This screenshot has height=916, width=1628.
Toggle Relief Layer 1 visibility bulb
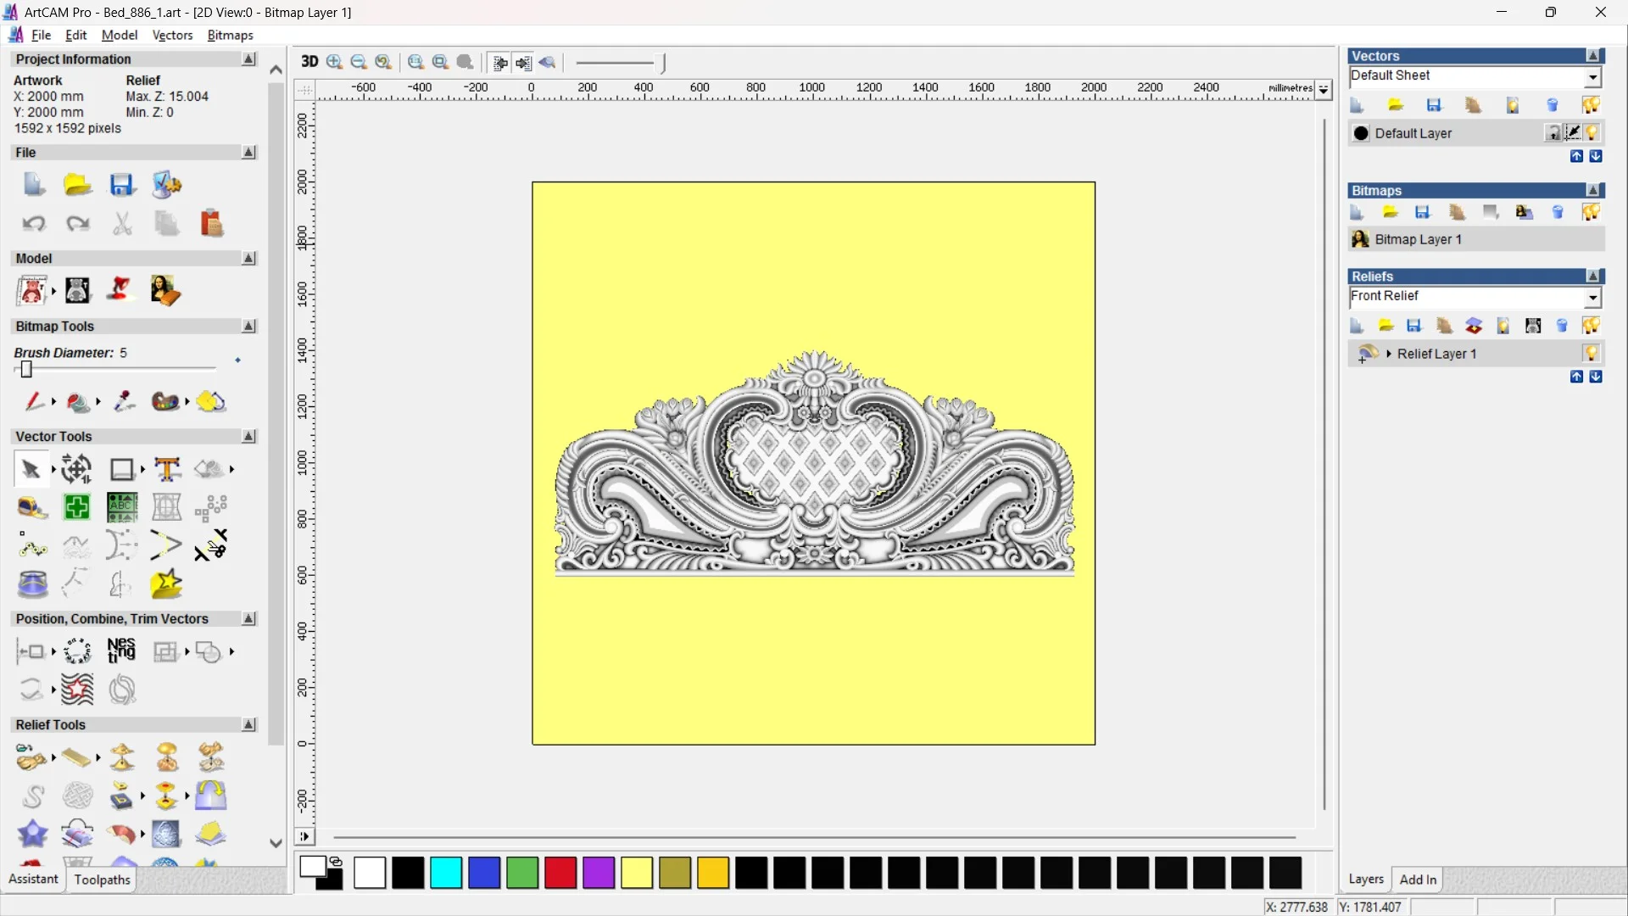click(x=1591, y=354)
